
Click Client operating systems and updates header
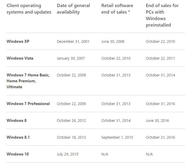click(29, 9)
